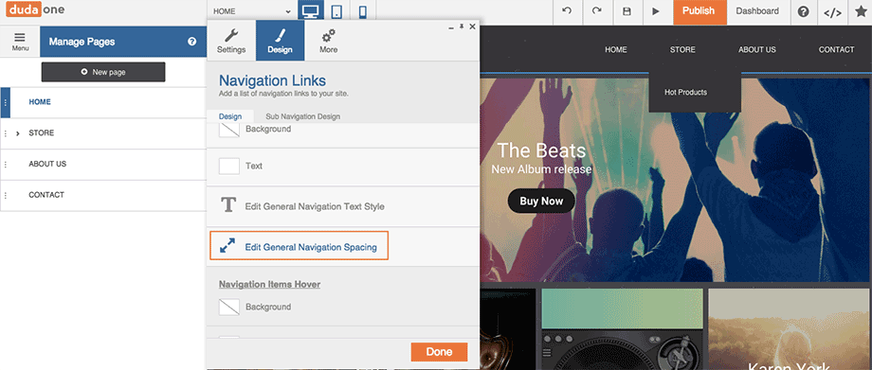872x370 pixels.
Task: Expand the STORE page subpages arrow
Action: (x=18, y=133)
